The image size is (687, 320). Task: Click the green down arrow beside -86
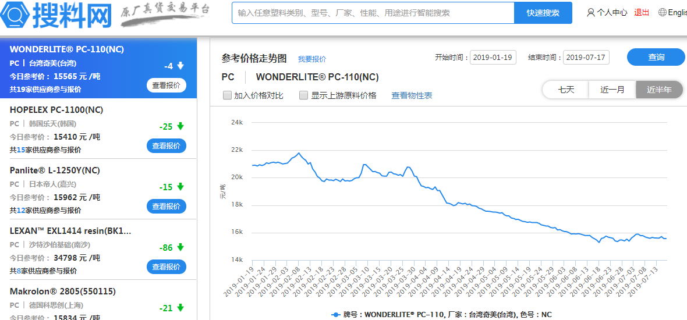point(180,247)
